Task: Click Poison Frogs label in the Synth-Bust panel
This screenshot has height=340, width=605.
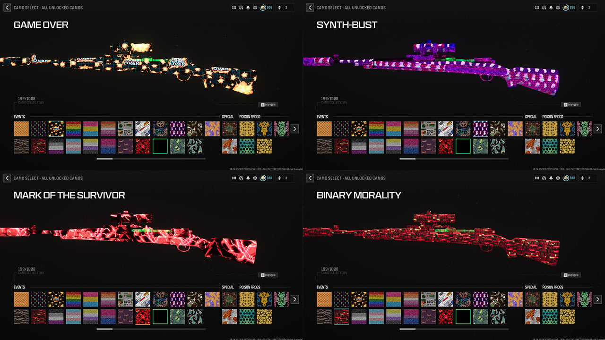Action: 553,117
